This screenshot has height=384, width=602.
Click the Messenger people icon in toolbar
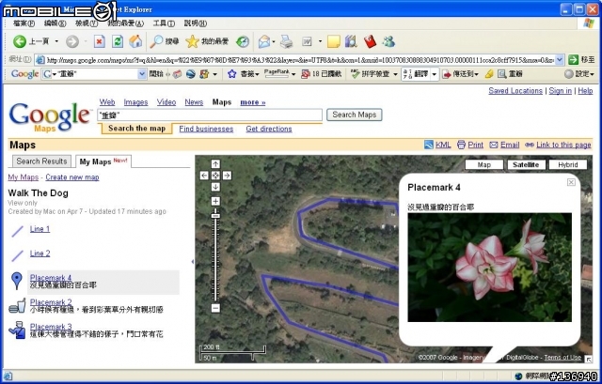388,41
